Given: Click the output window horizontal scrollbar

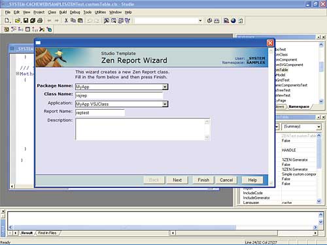Looking at the screenshot, I should coord(163,227).
